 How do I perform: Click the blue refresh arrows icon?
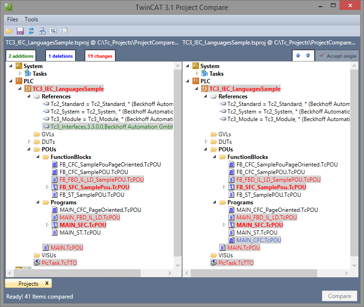tap(31, 31)
